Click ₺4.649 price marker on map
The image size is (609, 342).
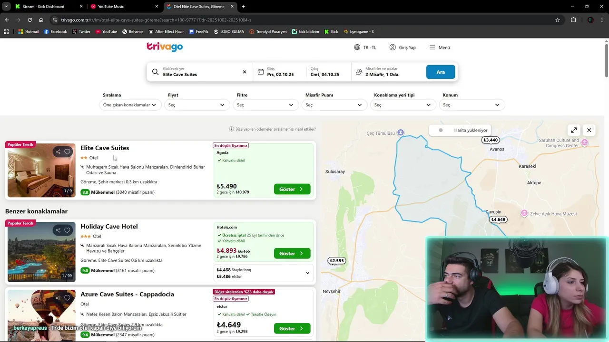[498, 219]
